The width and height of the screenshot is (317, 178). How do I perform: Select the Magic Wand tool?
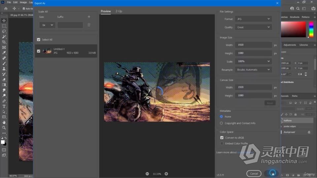pos(4,37)
